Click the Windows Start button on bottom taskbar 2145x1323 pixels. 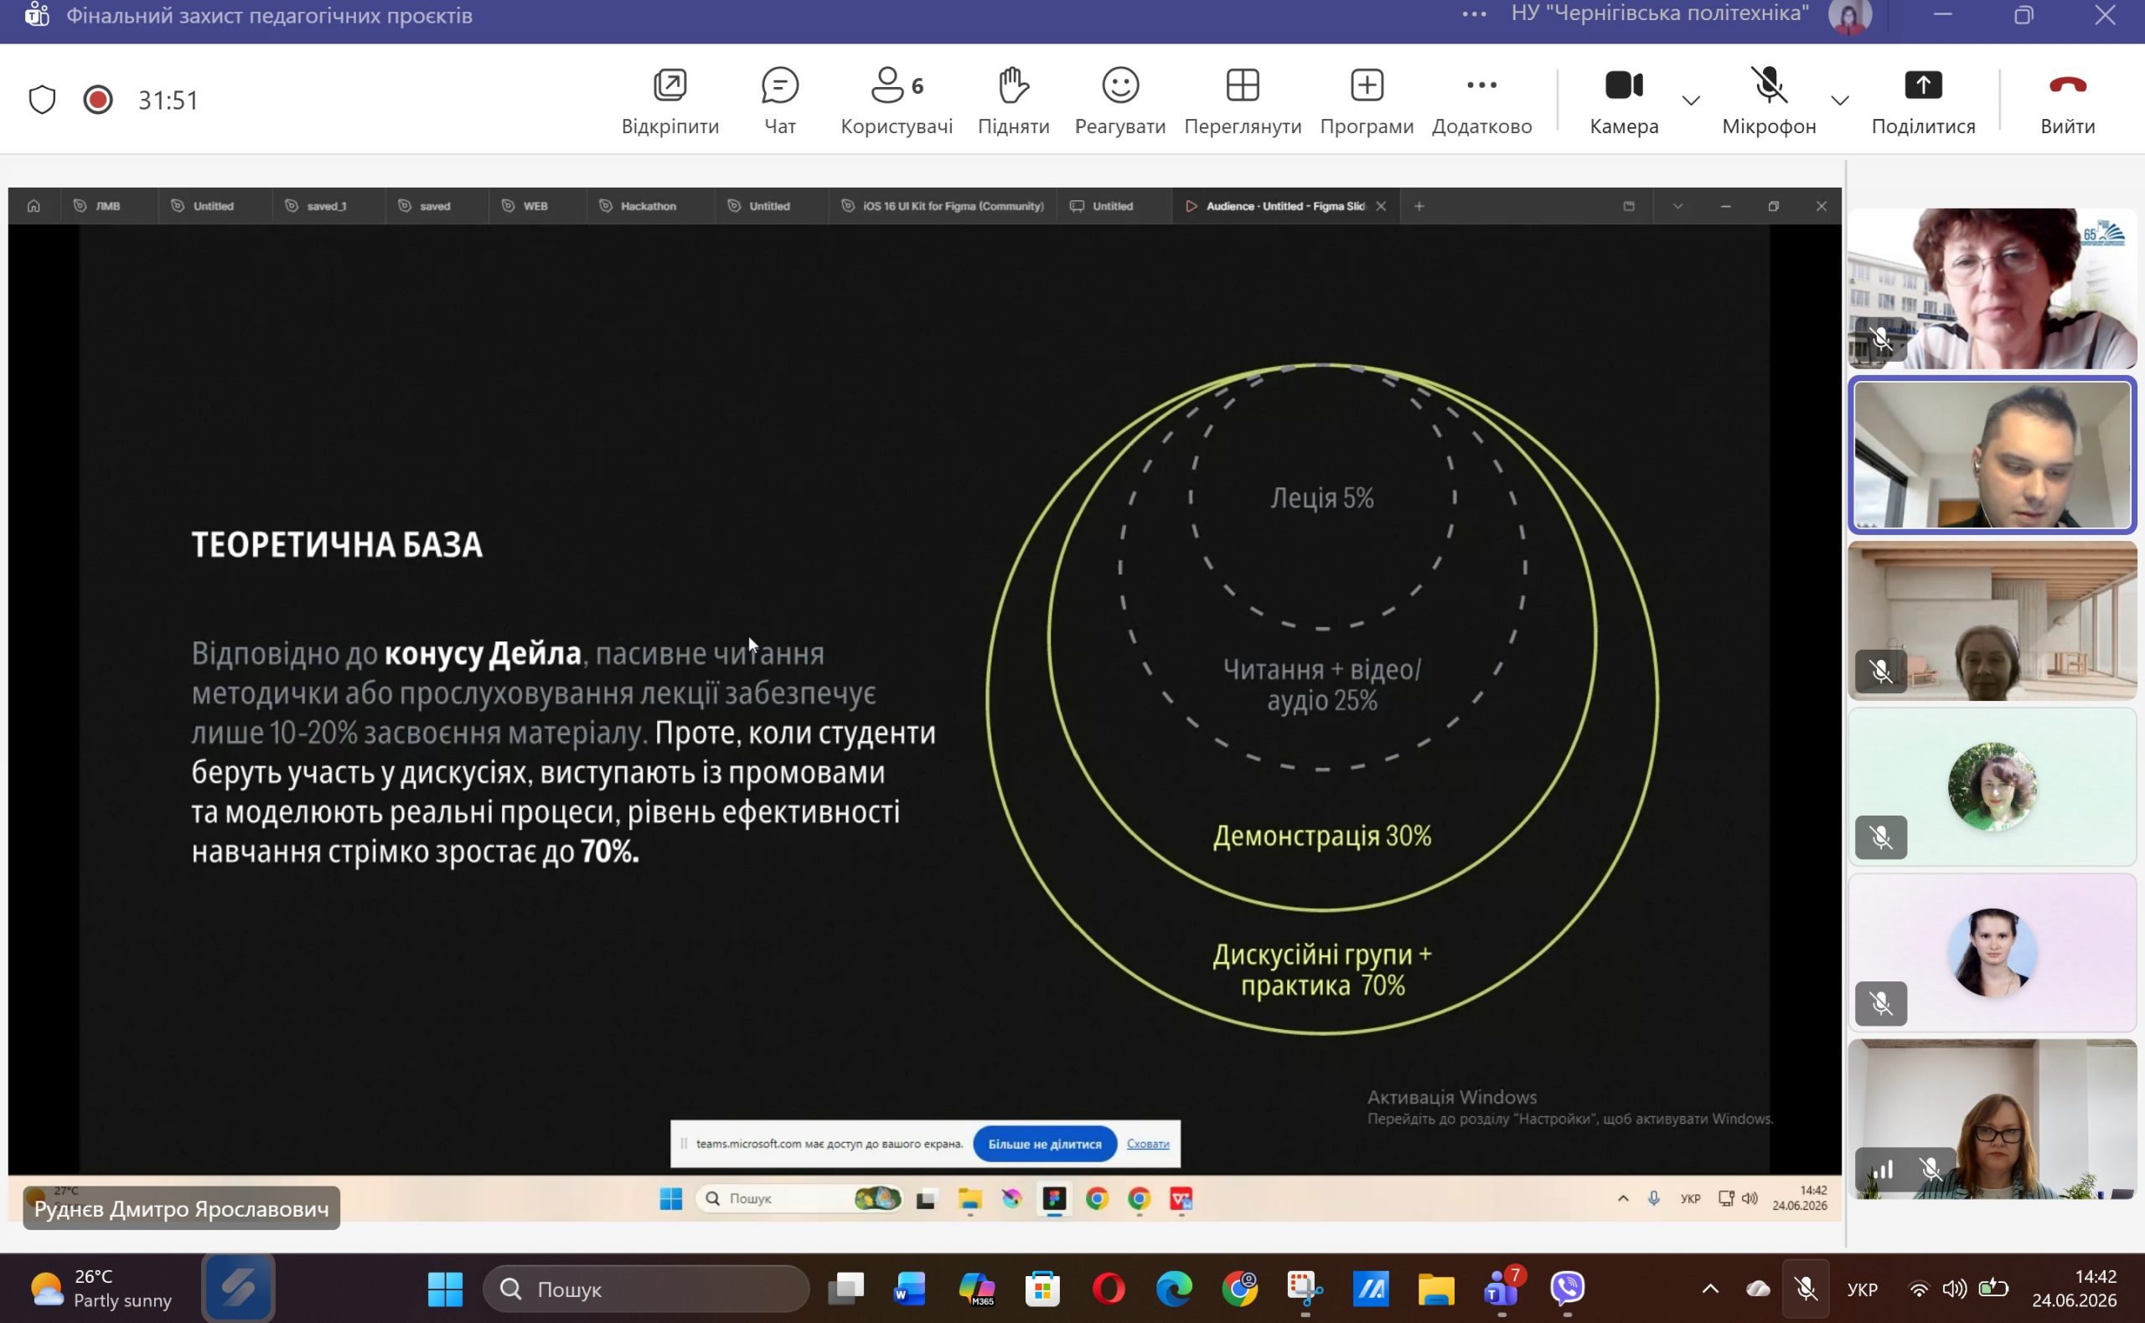point(445,1288)
